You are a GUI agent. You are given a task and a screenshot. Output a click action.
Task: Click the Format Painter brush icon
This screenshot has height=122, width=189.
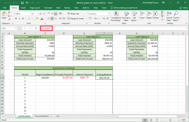tap(9, 19)
